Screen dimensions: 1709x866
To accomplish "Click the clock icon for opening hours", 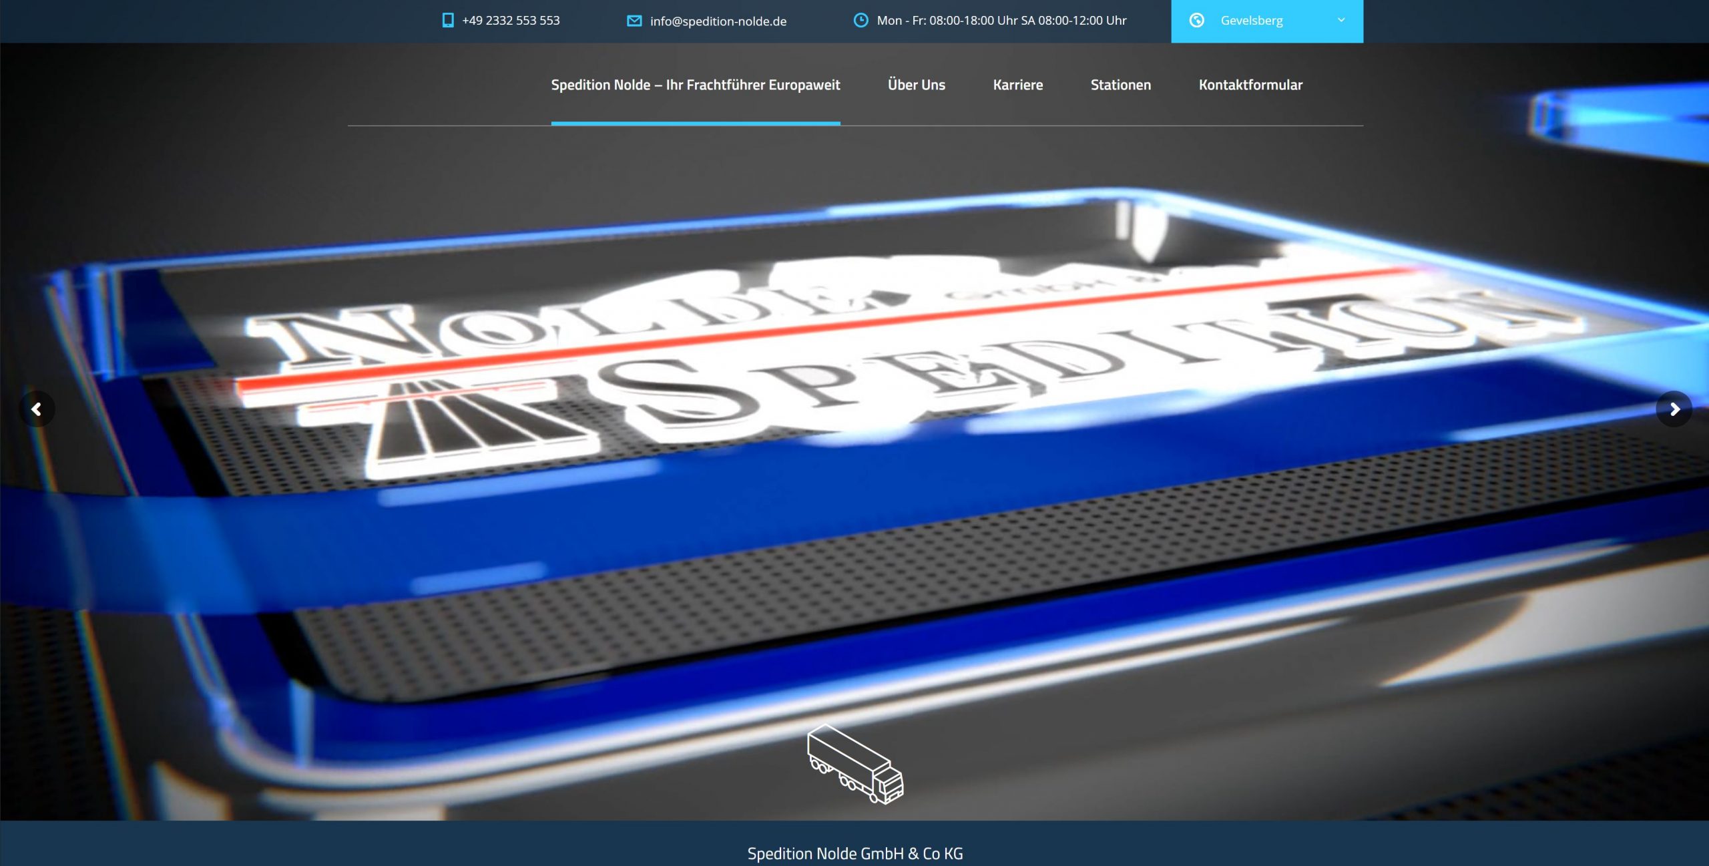I will click(861, 21).
